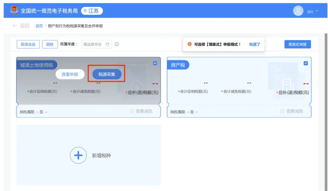Click the back arrow beside 返回

[15, 26]
